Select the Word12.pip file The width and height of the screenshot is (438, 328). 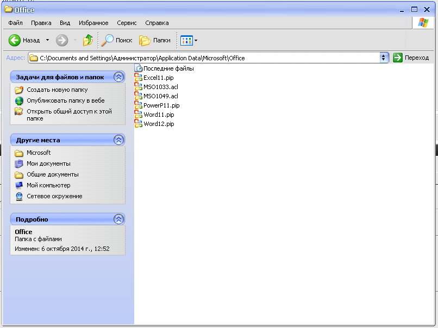click(x=158, y=124)
